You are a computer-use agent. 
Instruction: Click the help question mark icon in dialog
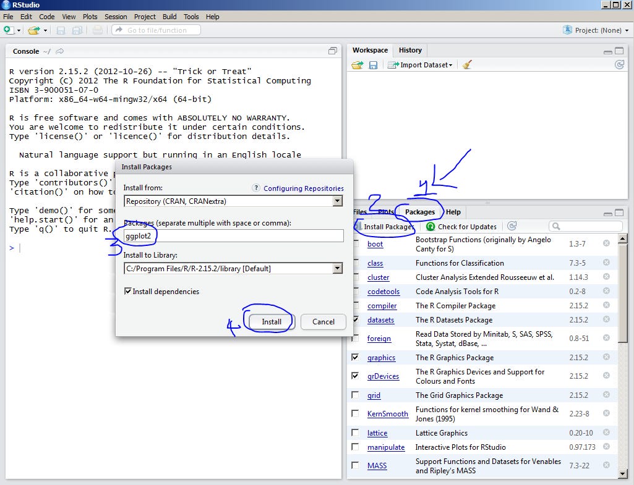pos(256,188)
